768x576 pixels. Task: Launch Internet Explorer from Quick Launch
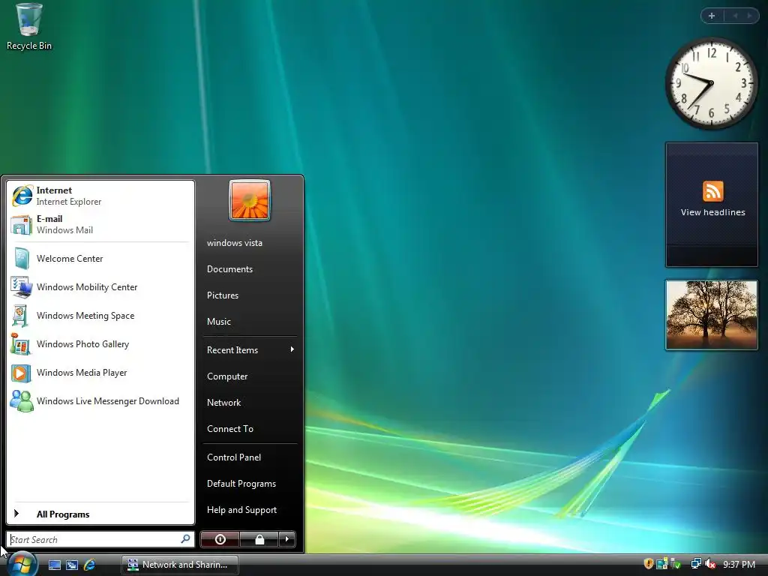point(90,565)
